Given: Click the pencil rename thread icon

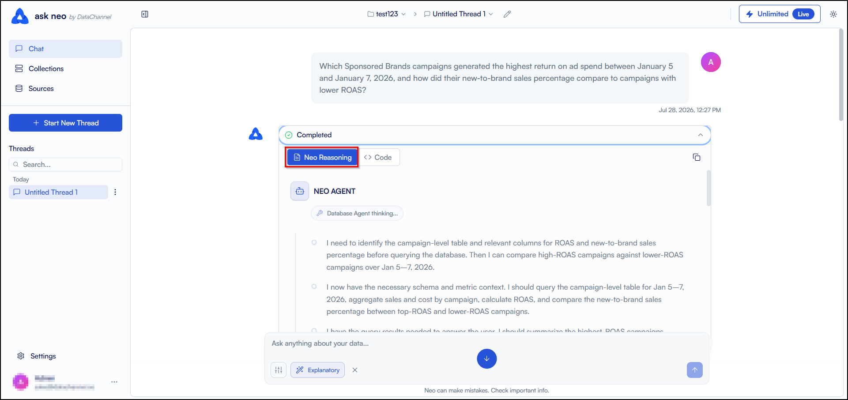Looking at the screenshot, I should 507,14.
